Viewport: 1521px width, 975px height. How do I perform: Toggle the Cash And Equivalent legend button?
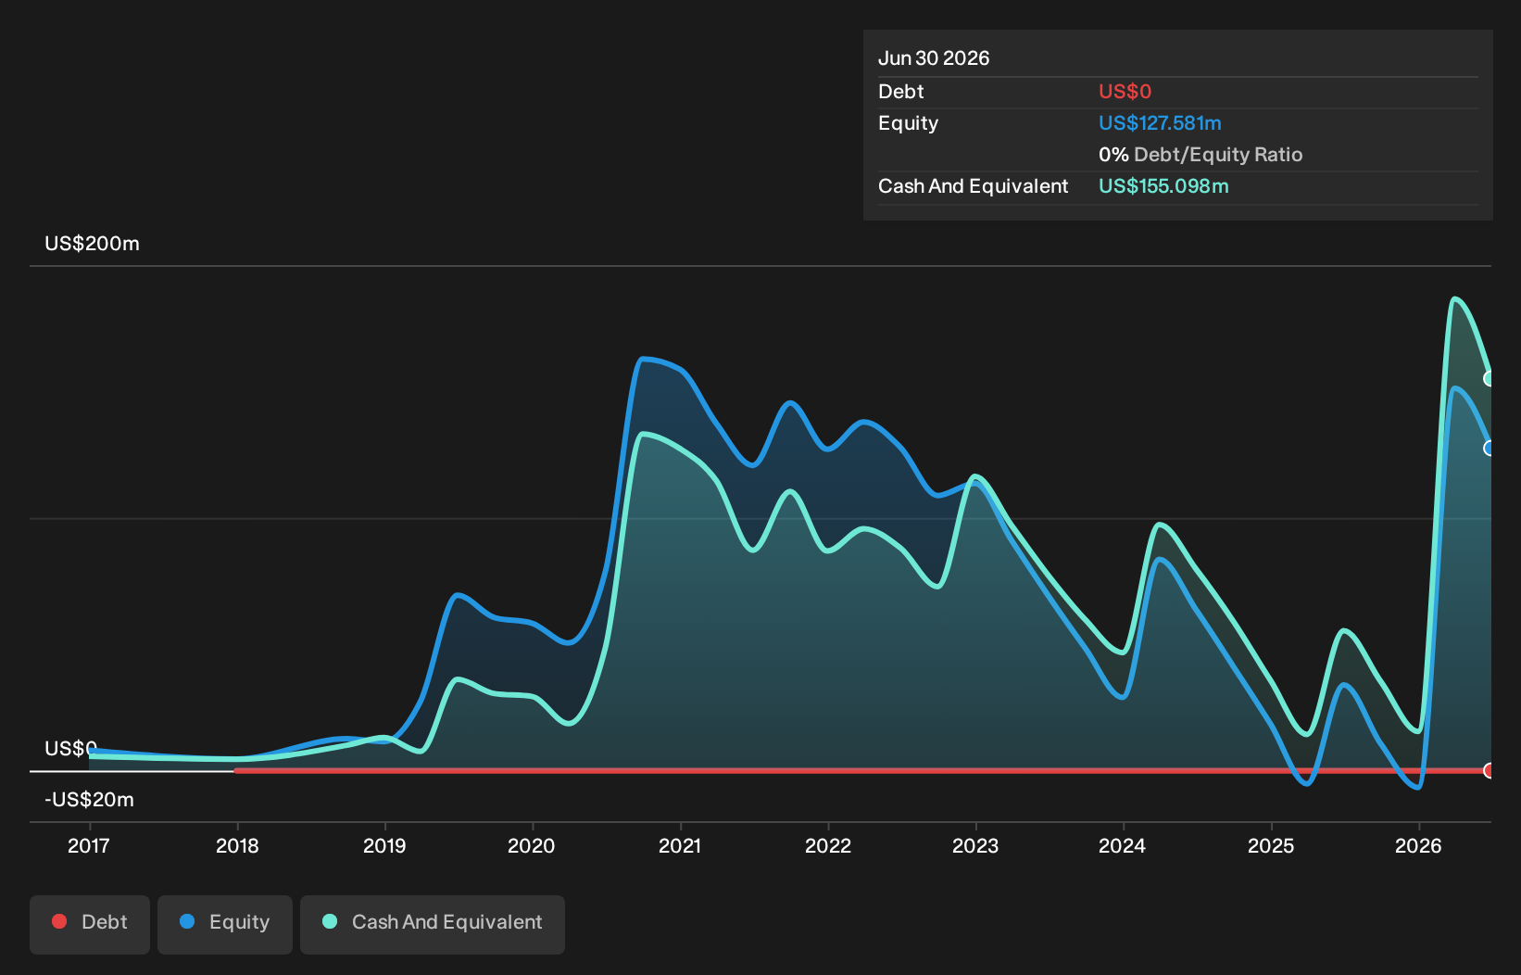click(433, 924)
